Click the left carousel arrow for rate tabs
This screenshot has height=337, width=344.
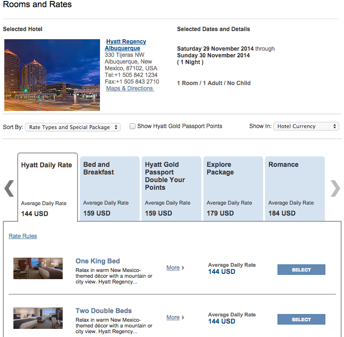(9, 188)
